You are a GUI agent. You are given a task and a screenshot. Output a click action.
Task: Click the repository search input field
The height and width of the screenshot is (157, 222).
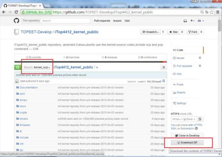(66, 21)
